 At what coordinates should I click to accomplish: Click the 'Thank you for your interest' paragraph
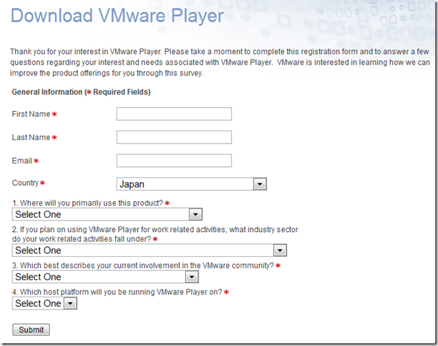220,62
